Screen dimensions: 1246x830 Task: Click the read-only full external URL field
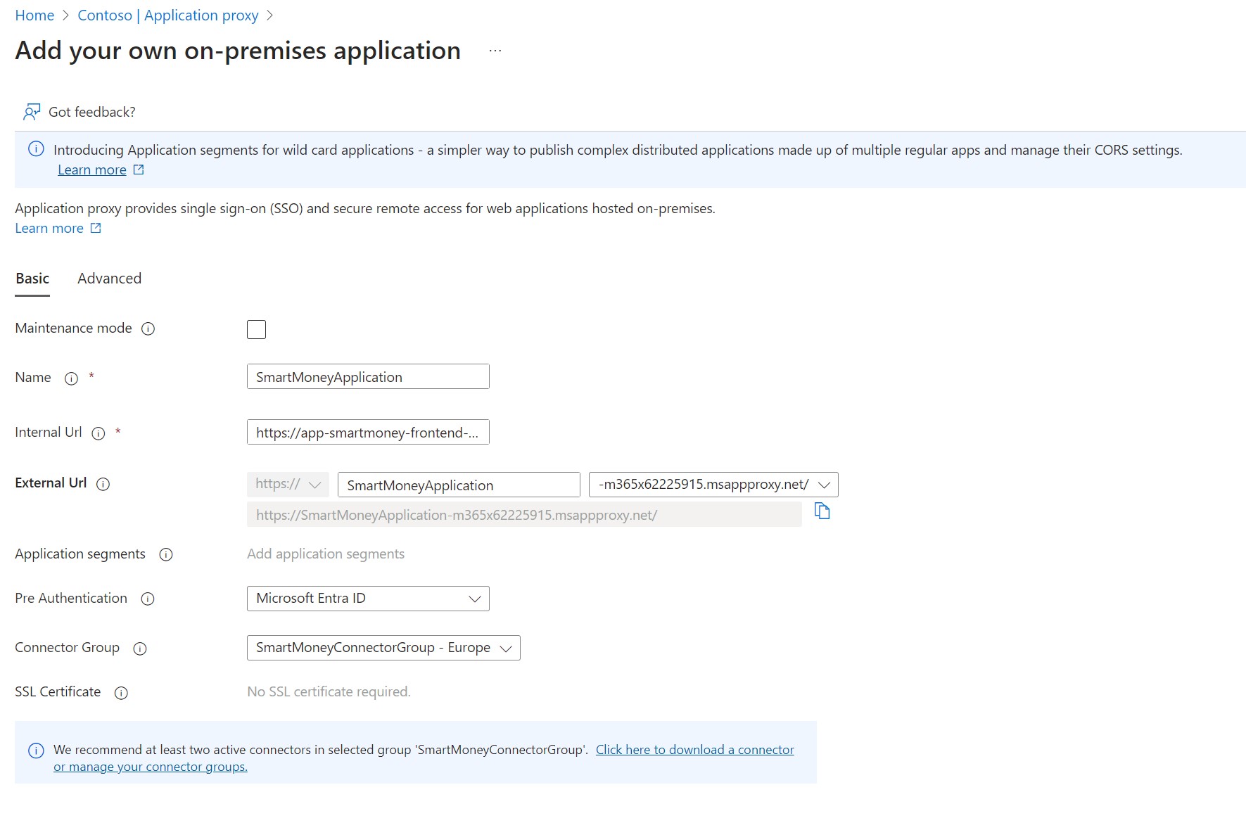point(524,515)
